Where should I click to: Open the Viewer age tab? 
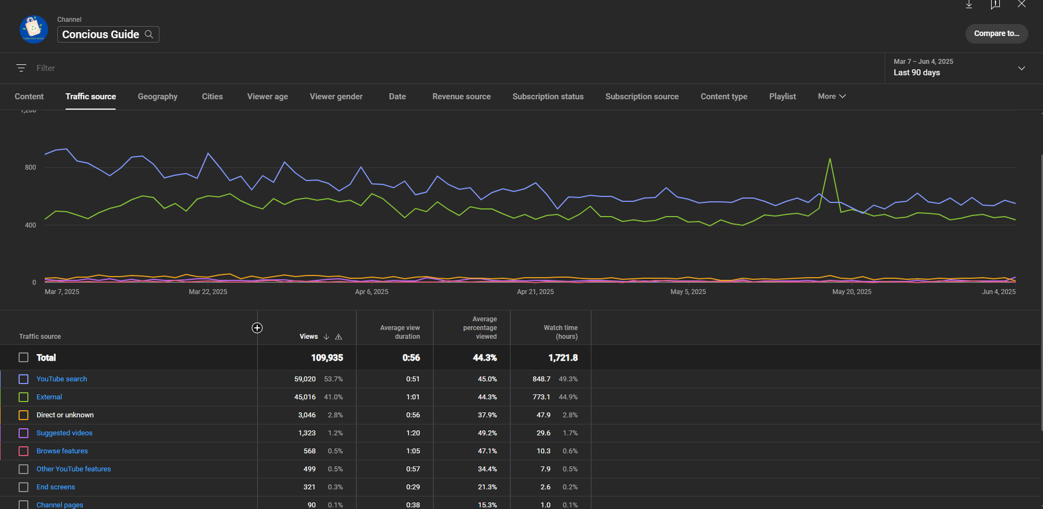[268, 97]
